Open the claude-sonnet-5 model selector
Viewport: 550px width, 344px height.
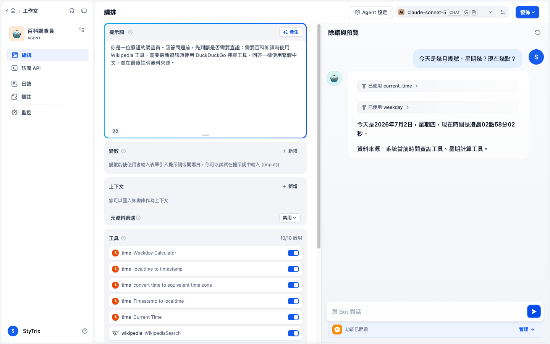[x=446, y=12]
